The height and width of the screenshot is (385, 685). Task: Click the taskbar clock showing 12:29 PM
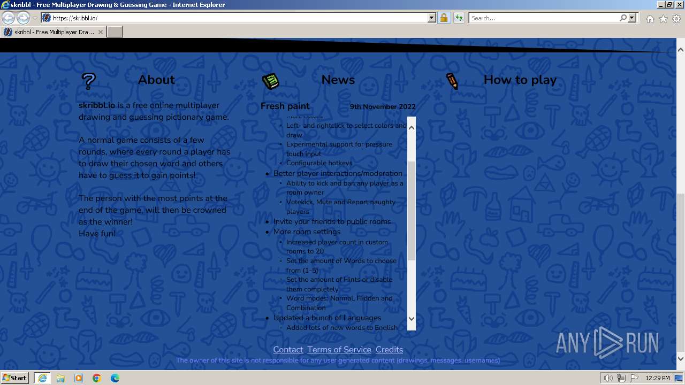[x=657, y=378]
